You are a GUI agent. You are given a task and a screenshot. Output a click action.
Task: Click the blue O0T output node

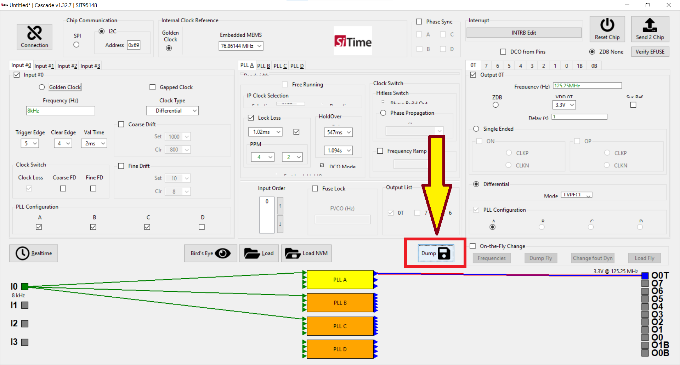645,276
